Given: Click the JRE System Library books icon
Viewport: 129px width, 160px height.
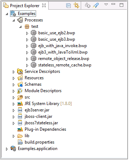Looking at the screenshot, I should (x=20, y=104).
